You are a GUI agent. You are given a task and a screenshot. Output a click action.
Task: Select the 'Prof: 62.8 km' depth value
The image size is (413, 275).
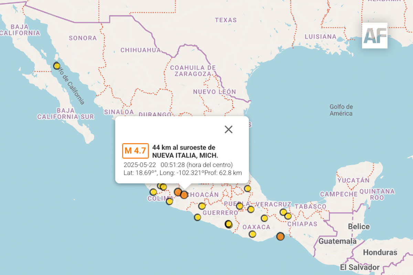click(x=223, y=173)
